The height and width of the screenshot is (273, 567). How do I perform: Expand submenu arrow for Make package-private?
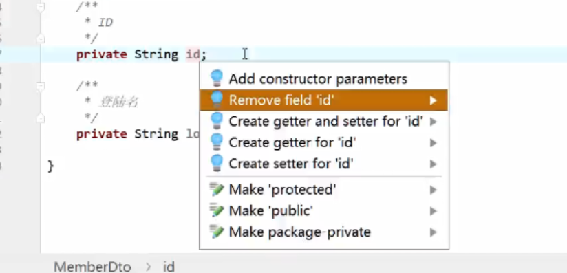click(x=434, y=232)
